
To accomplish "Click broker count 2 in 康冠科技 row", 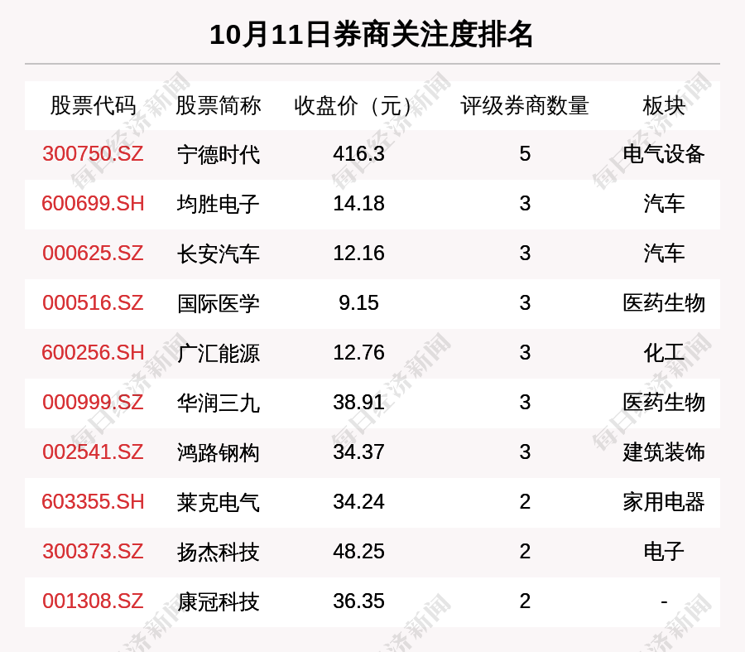I will point(525,601).
